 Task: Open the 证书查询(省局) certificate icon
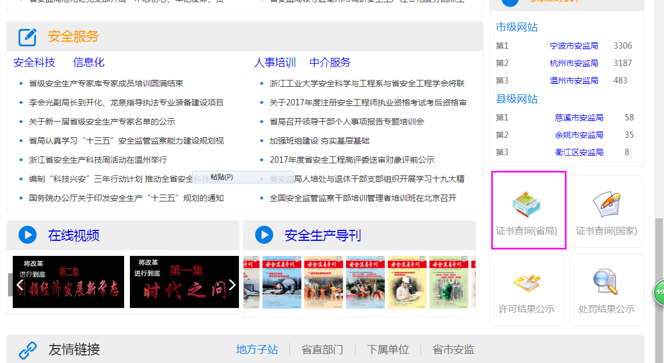pyautogui.click(x=527, y=204)
